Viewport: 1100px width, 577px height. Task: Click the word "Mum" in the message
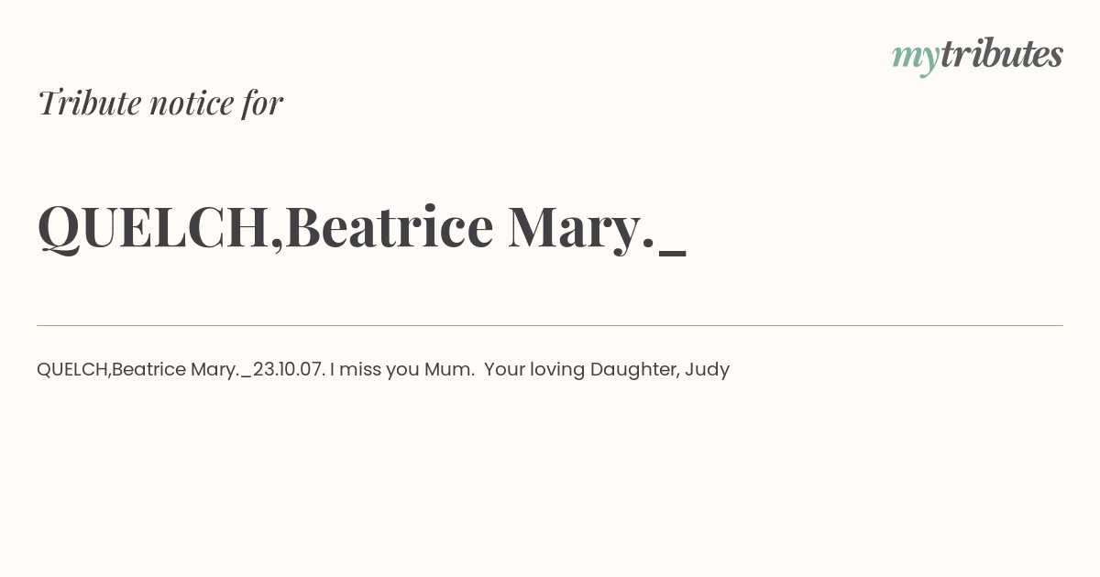tap(447, 369)
